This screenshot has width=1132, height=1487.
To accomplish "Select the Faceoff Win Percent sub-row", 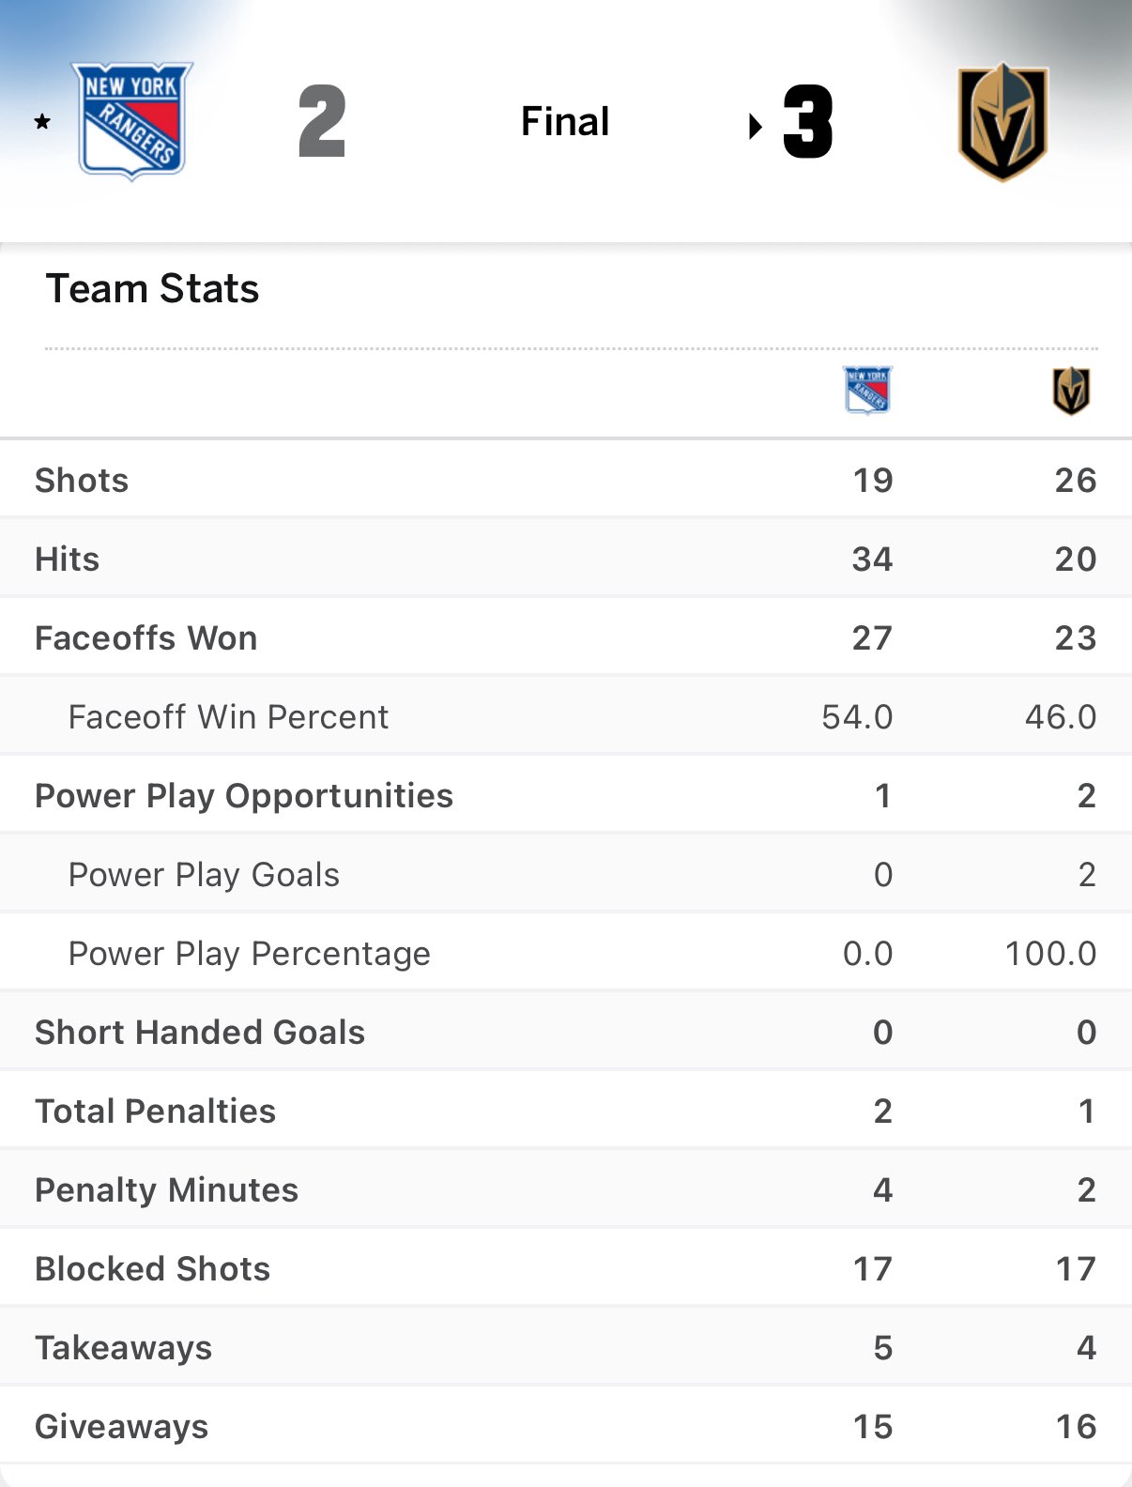I will [x=228, y=716].
